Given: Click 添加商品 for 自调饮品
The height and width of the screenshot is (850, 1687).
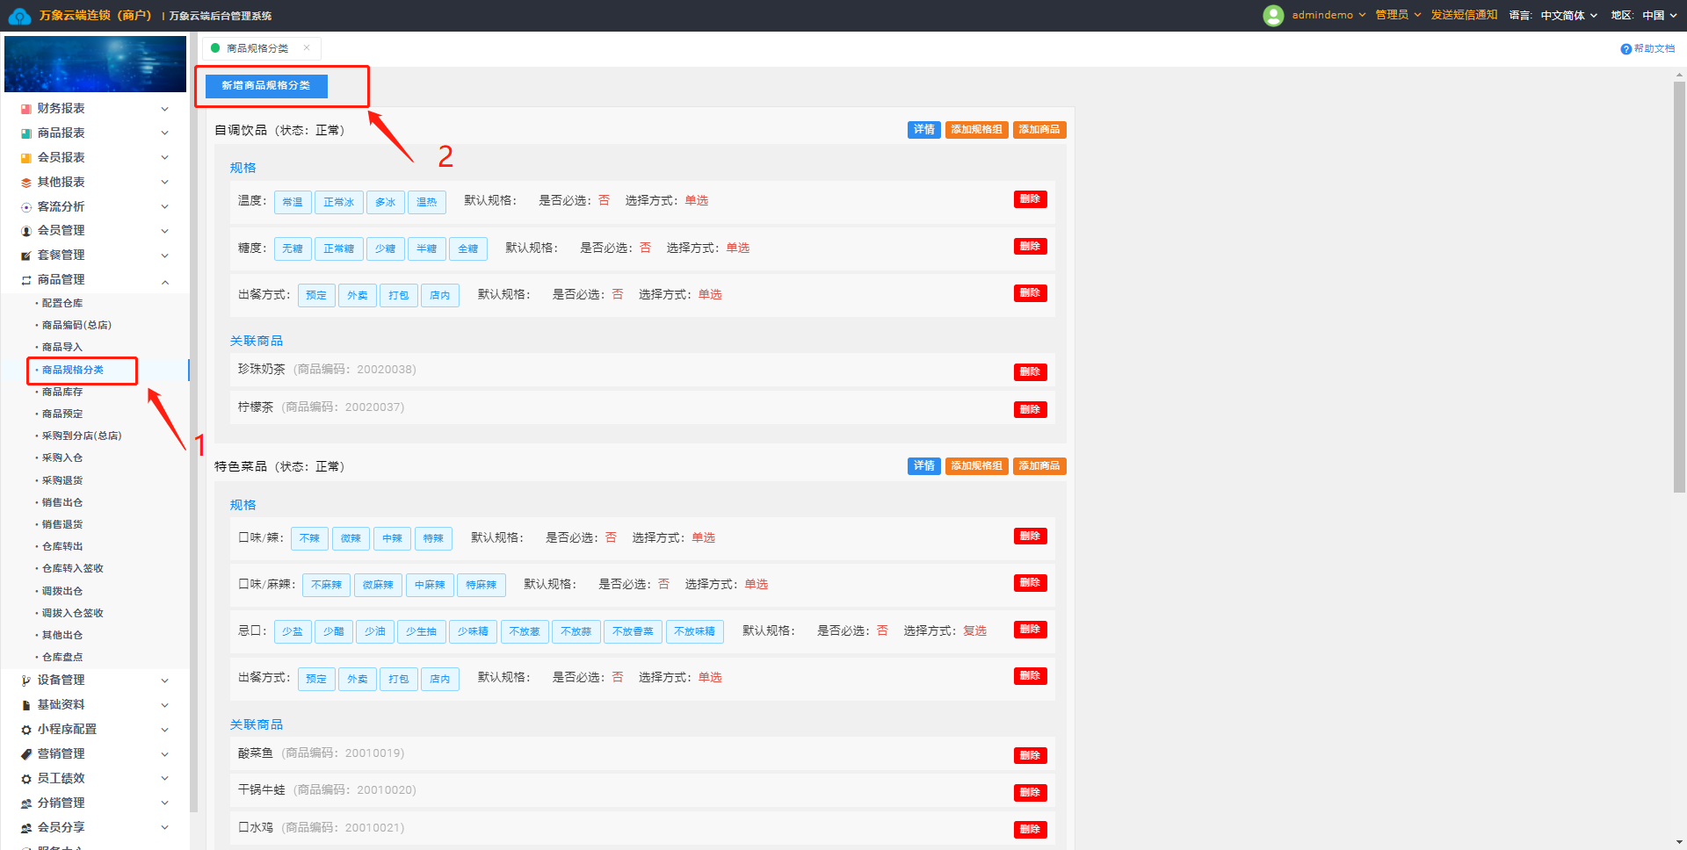Looking at the screenshot, I should pyautogui.click(x=1039, y=130).
